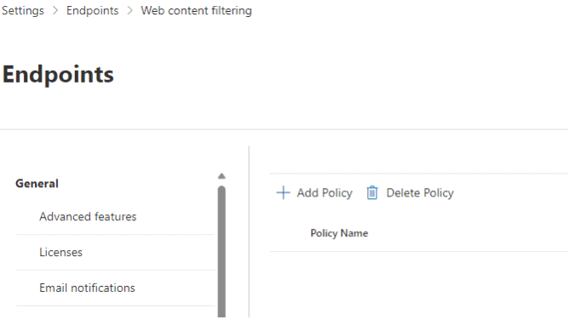Click the plus icon beside Add Policy
The width and height of the screenshot is (570, 319).
[283, 193]
